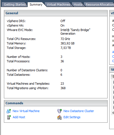Select the Number of Datastore Clusters label
114x135 pixels.
[27, 70]
